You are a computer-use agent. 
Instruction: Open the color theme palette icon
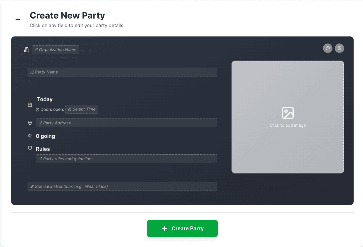pyautogui.click(x=327, y=48)
